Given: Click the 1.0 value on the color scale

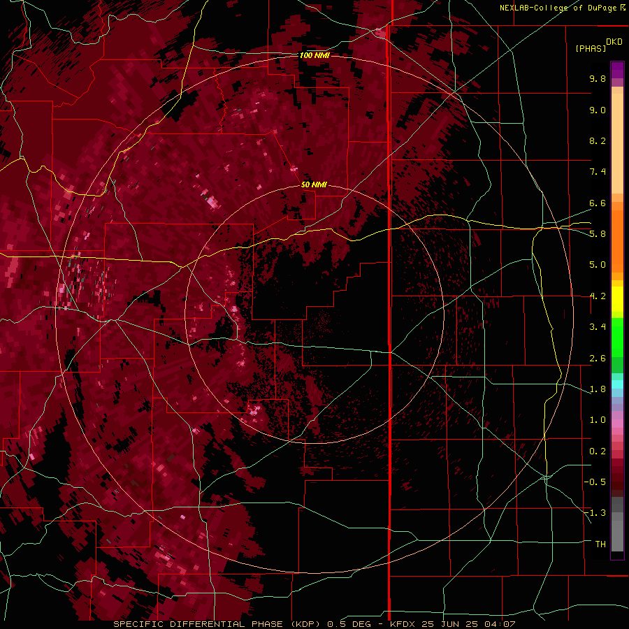Looking at the screenshot, I should click(x=598, y=420).
